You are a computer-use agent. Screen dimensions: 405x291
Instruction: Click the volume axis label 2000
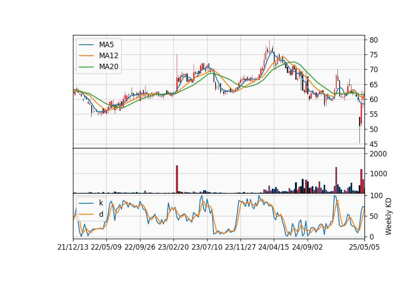coord(378,154)
